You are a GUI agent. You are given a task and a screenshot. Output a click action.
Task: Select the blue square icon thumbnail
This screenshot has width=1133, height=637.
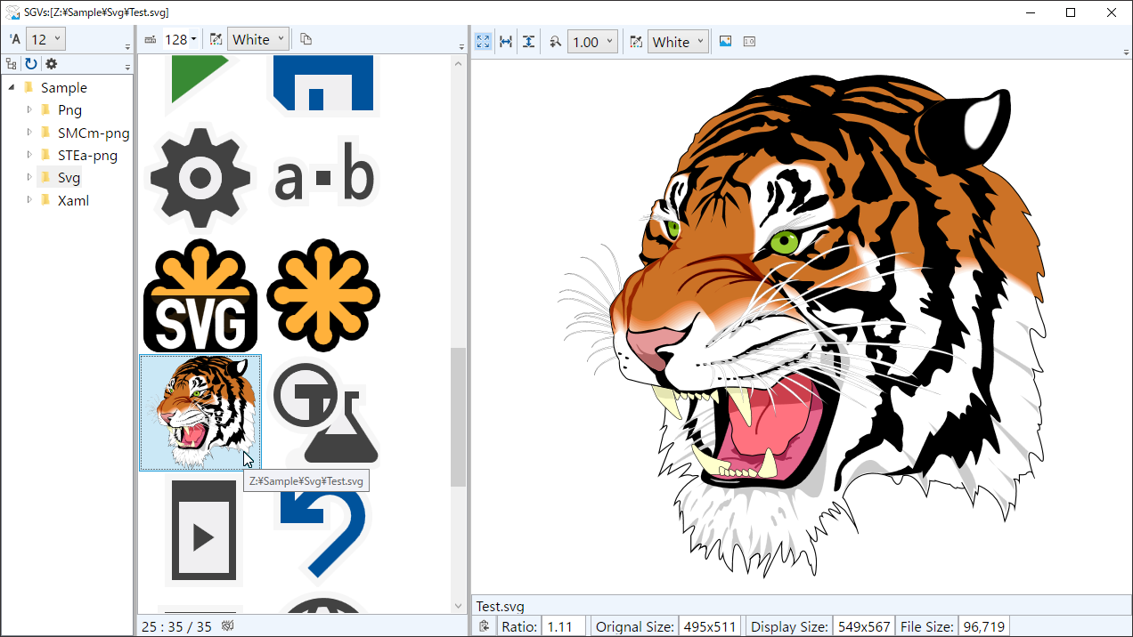pos(324,85)
